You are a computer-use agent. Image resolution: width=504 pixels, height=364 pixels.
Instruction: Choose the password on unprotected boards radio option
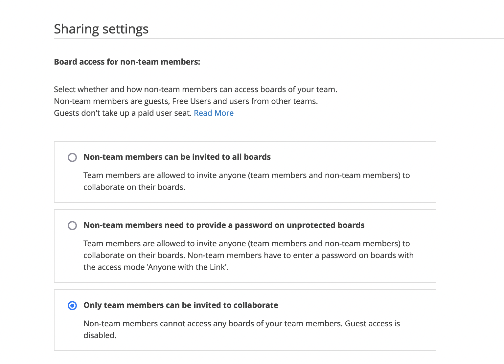[x=72, y=226]
